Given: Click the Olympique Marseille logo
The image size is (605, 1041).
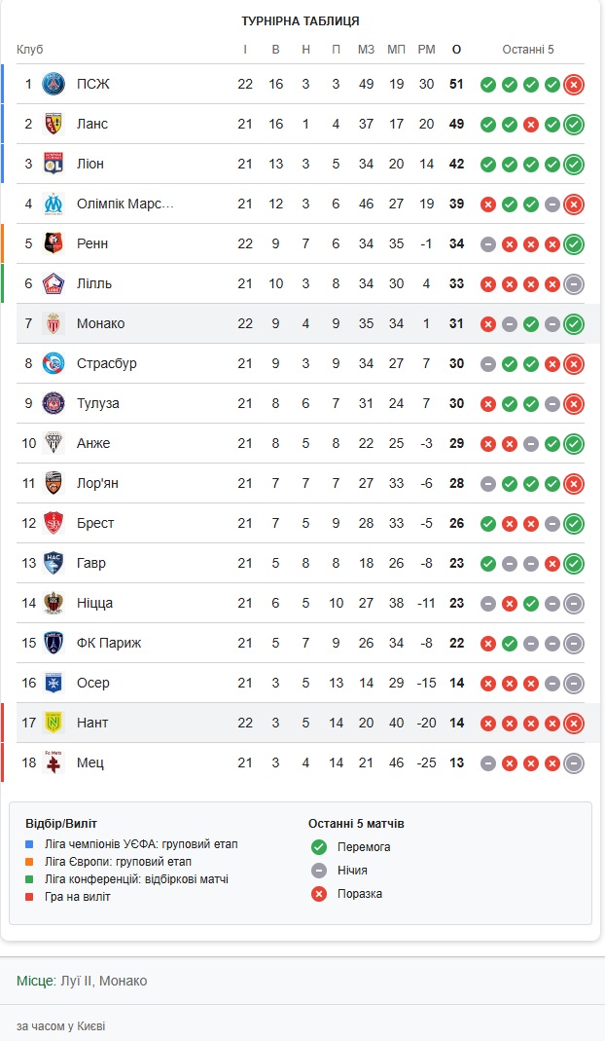Looking at the screenshot, I should 53,204.
